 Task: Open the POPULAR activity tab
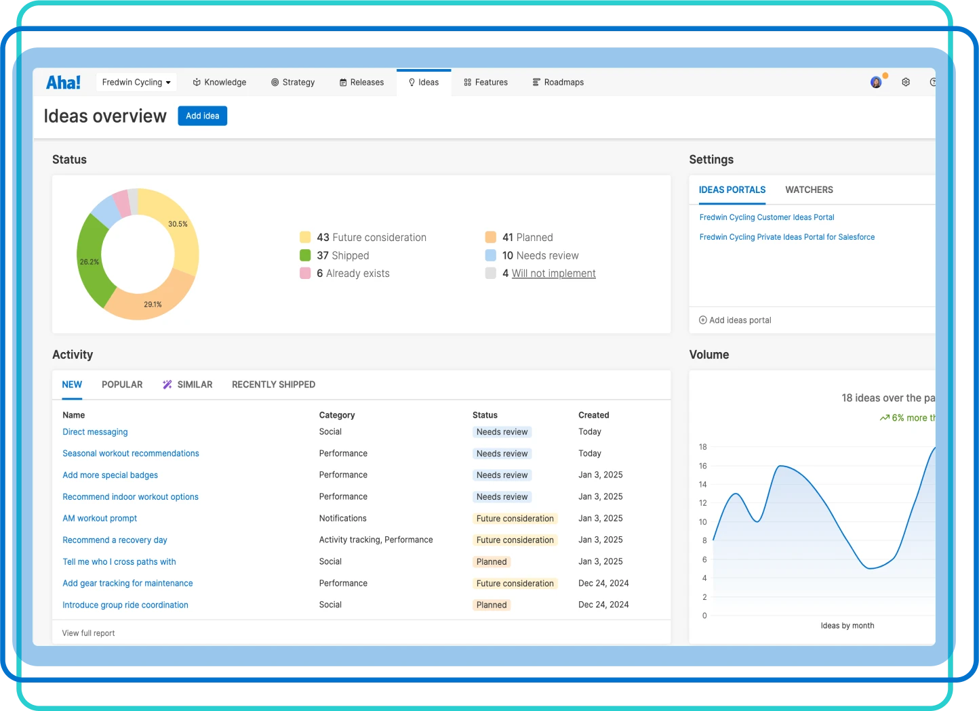point(122,384)
